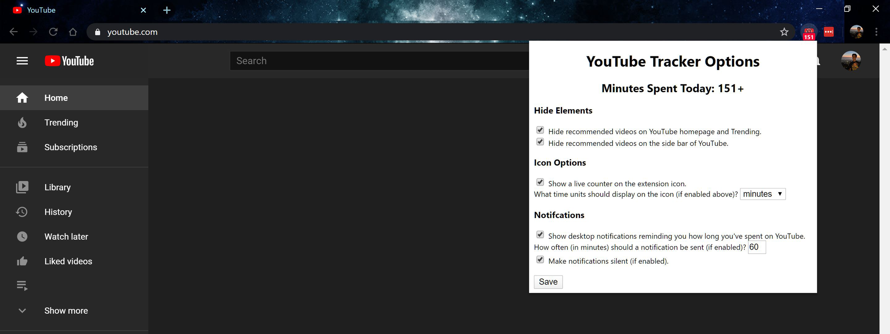Click the Trending flame icon
The width and height of the screenshot is (890, 334).
click(22, 123)
